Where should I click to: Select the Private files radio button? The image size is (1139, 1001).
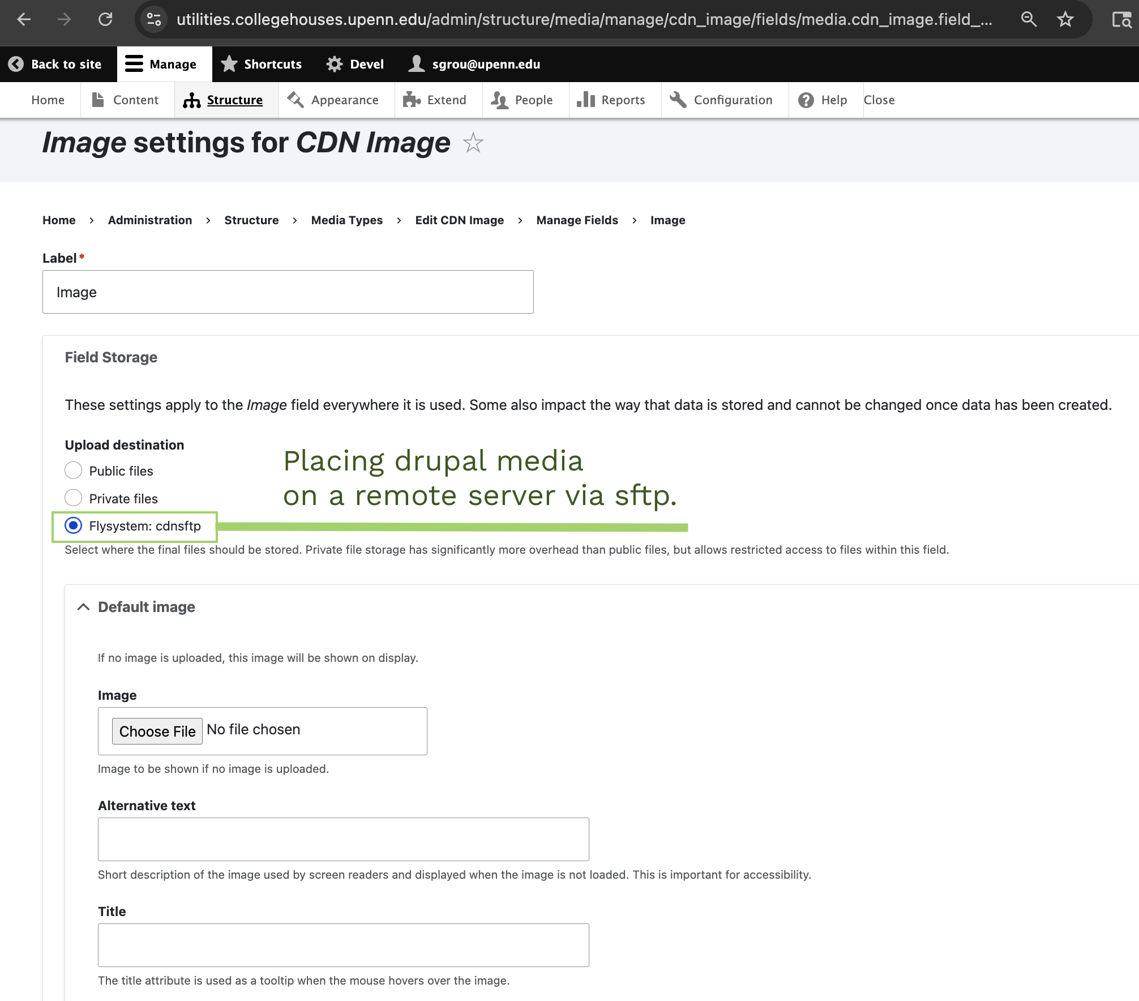tap(73, 498)
